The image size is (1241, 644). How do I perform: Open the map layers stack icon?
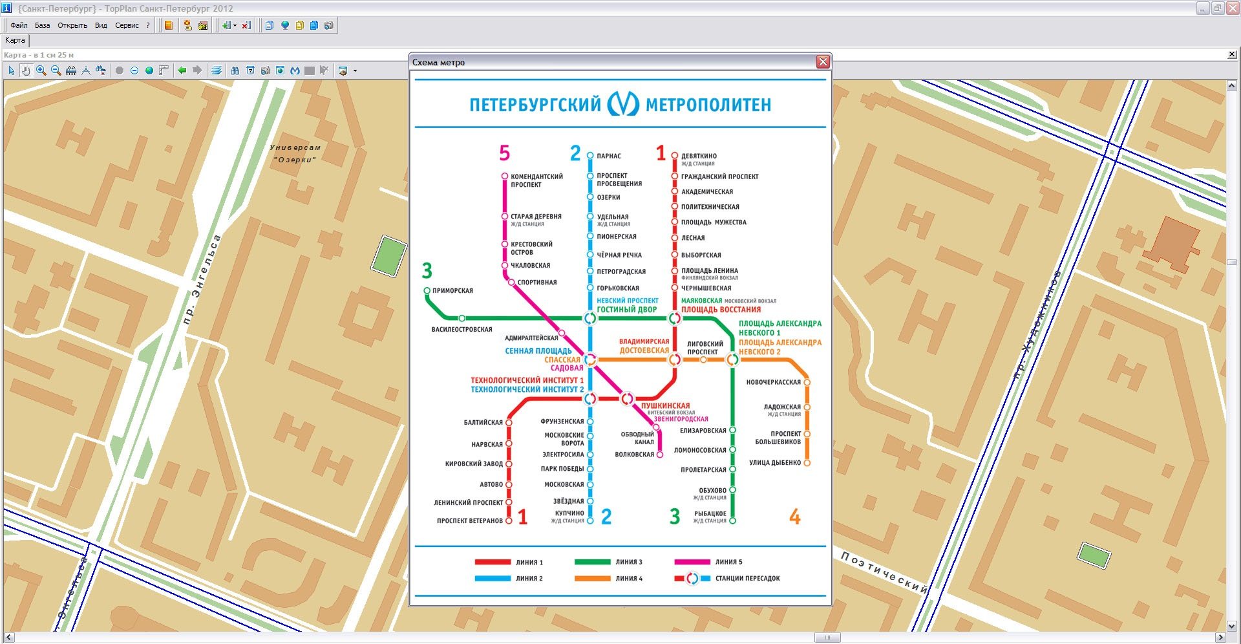coord(217,70)
